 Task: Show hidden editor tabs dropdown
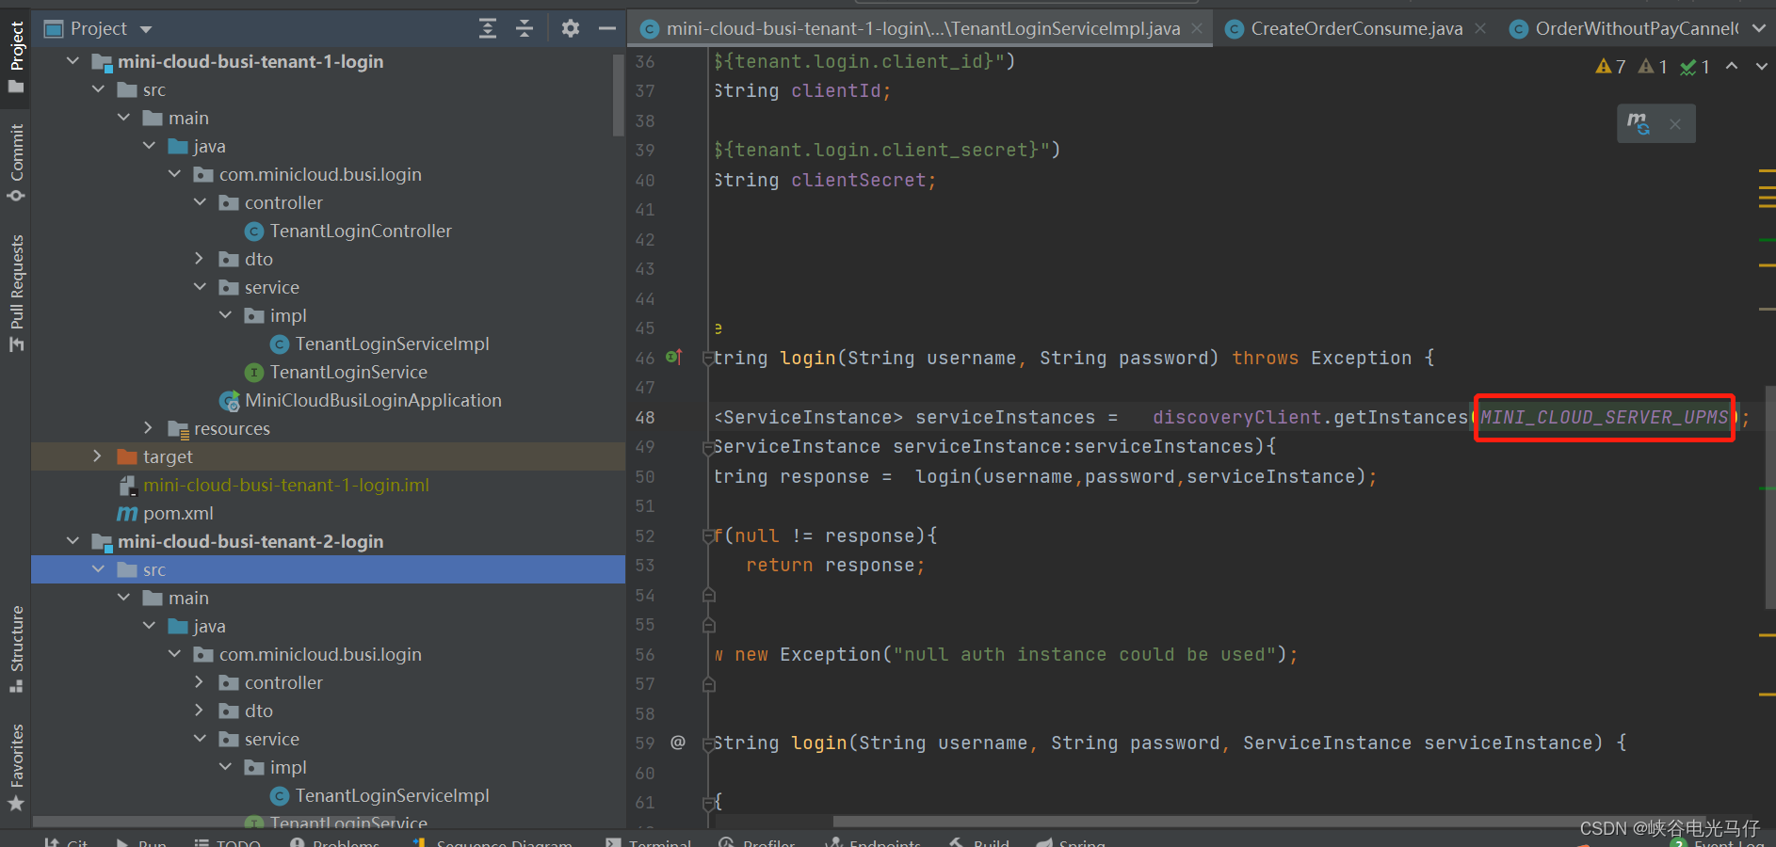pyautogui.click(x=1758, y=29)
